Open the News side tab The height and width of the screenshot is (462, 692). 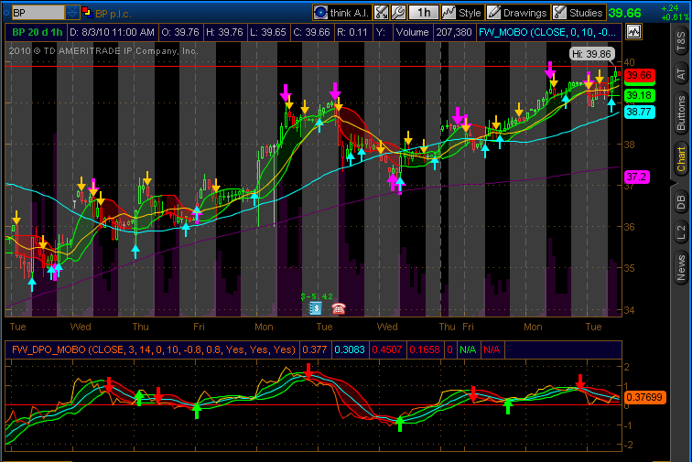(681, 267)
